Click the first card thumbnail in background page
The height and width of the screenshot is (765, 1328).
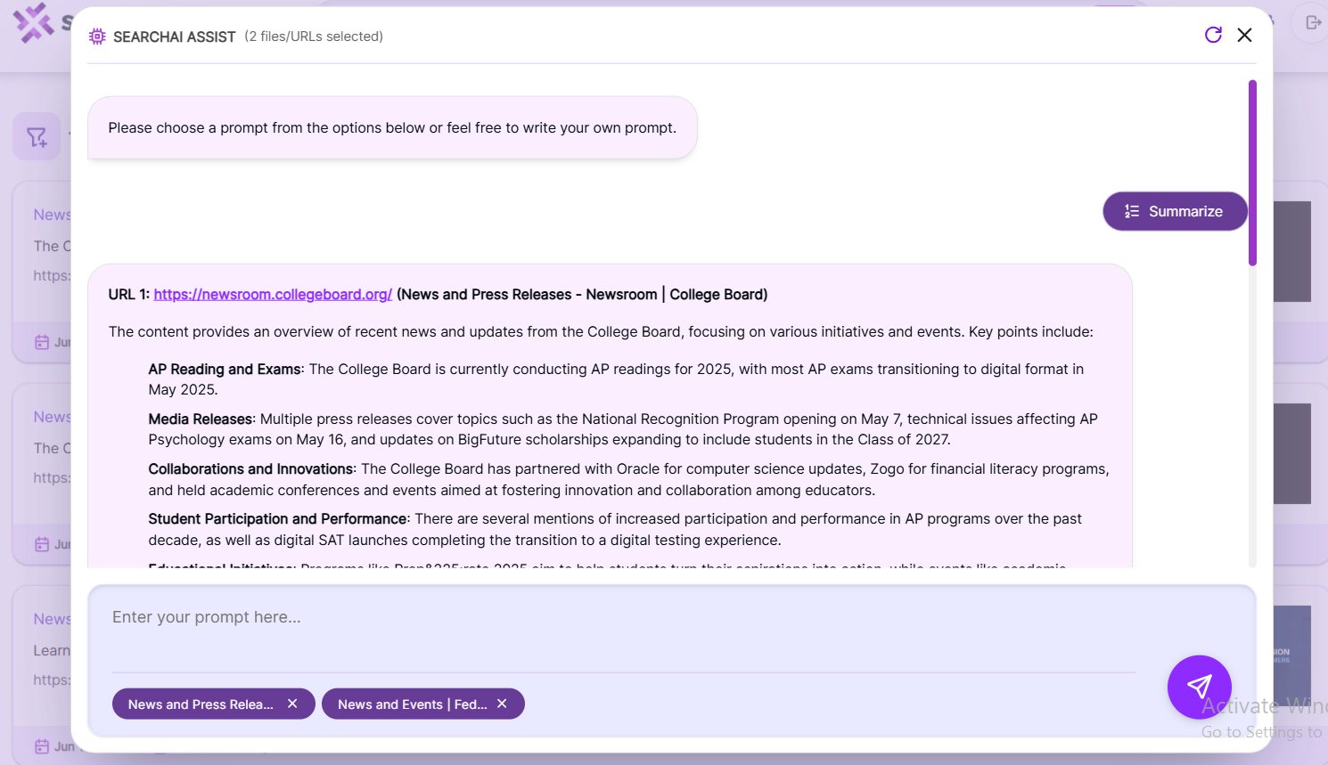coord(1292,251)
